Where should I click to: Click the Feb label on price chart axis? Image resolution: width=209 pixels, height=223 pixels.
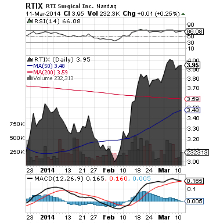(x=109, y=170)
